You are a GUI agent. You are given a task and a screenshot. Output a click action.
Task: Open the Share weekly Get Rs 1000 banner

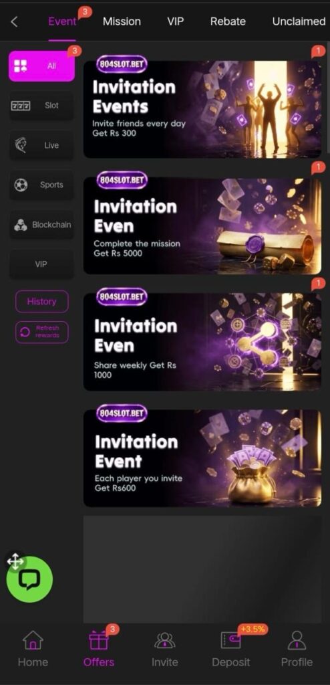tap(202, 342)
